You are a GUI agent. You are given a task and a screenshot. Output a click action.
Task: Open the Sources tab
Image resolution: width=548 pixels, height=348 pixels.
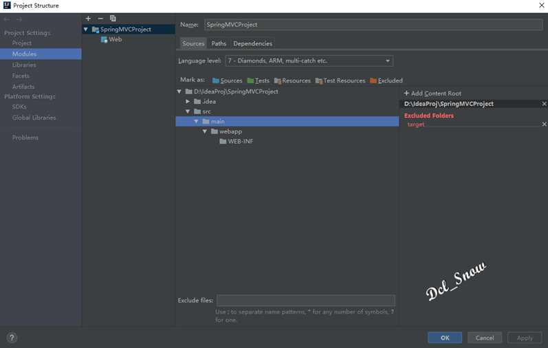point(193,43)
